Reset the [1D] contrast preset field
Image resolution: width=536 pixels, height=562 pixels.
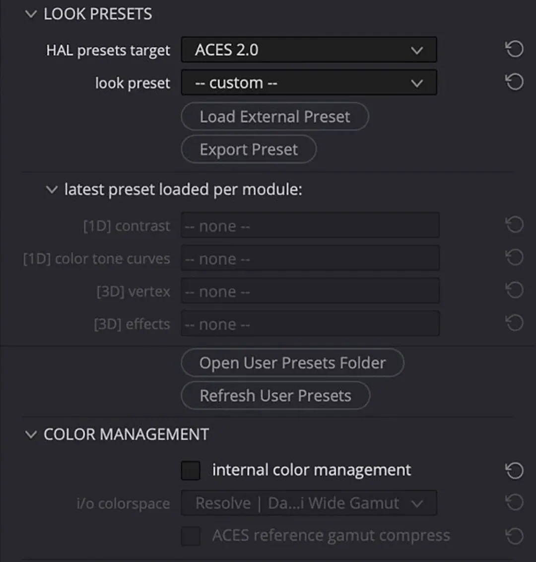coord(514,225)
